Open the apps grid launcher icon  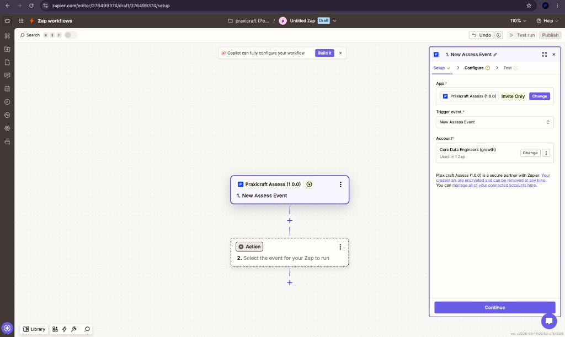(x=22, y=21)
